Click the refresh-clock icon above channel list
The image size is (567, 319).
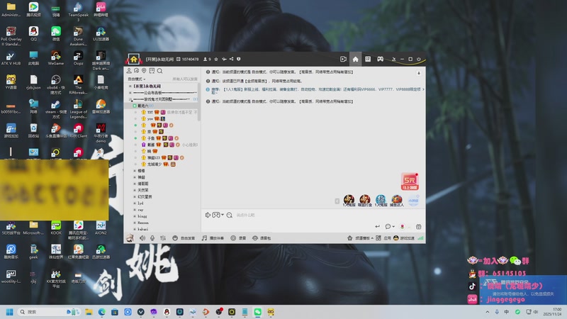click(x=137, y=70)
